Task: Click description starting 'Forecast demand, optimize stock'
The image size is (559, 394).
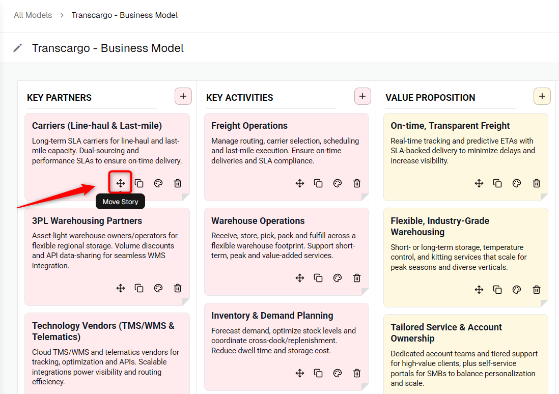Action: tap(284, 341)
